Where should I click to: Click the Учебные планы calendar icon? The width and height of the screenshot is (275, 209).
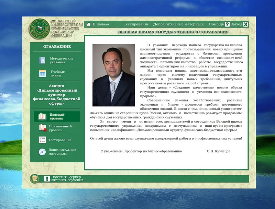pyautogui.click(x=42, y=73)
